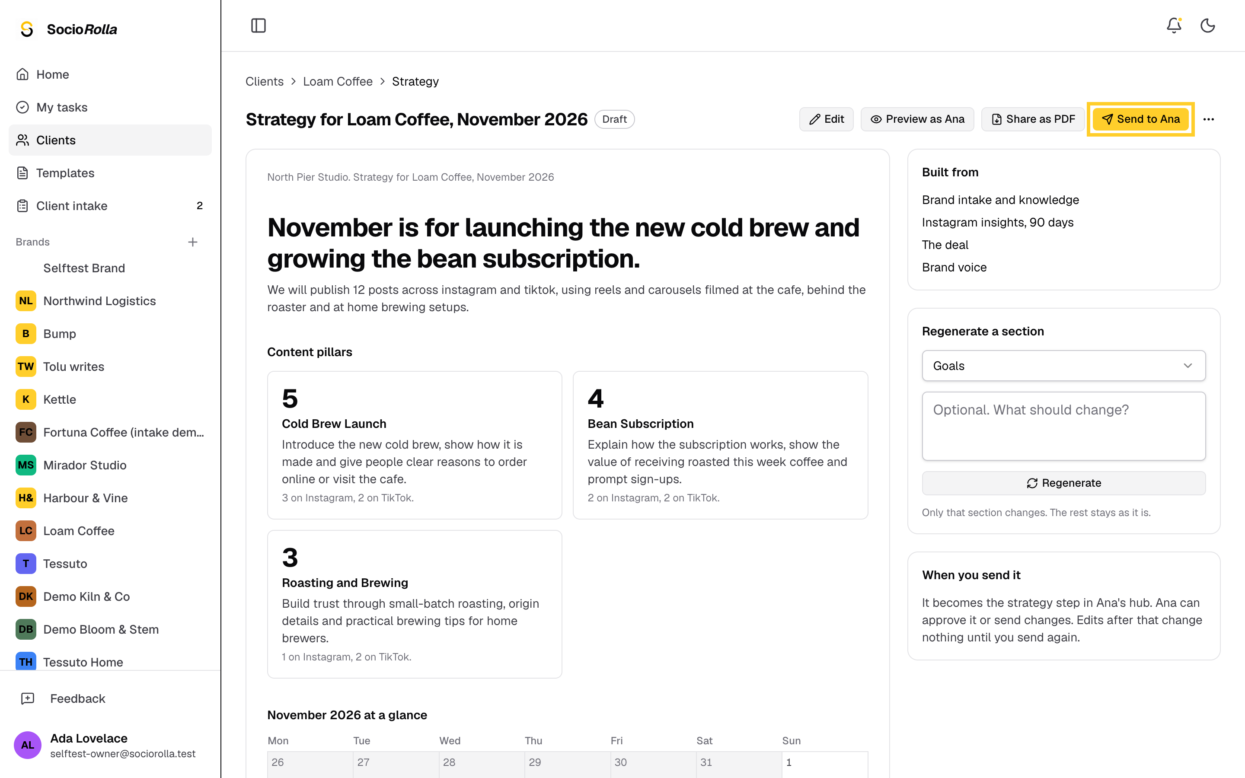
Task: Select the Cold Brew Launch pillar card
Action: pos(414,445)
